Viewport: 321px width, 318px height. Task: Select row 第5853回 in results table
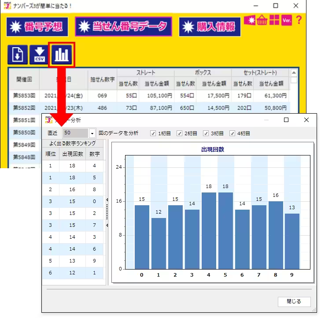pyautogui.click(x=149, y=96)
